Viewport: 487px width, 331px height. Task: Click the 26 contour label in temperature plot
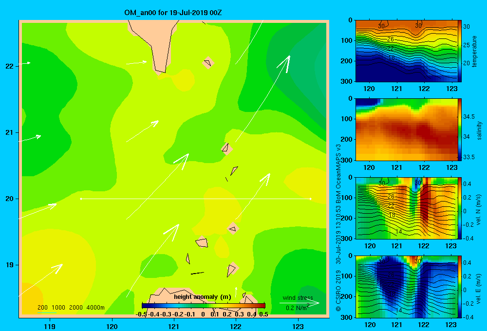[x=391, y=39]
